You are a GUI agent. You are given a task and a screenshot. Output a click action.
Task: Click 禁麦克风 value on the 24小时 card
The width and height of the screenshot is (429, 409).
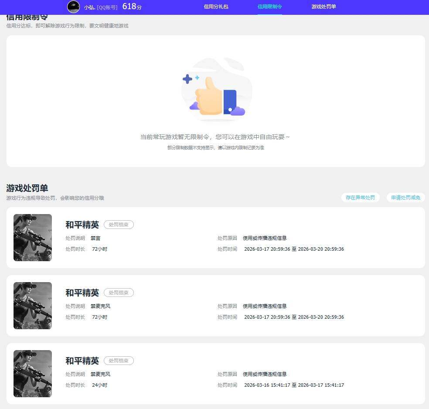click(x=100, y=374)
